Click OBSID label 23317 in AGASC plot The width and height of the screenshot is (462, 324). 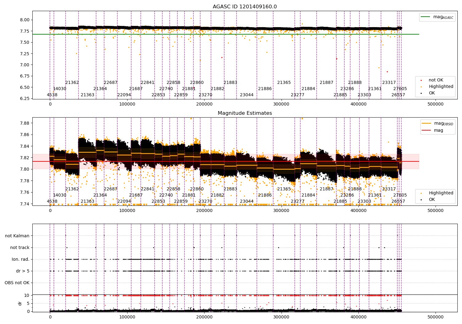point(389,82)
